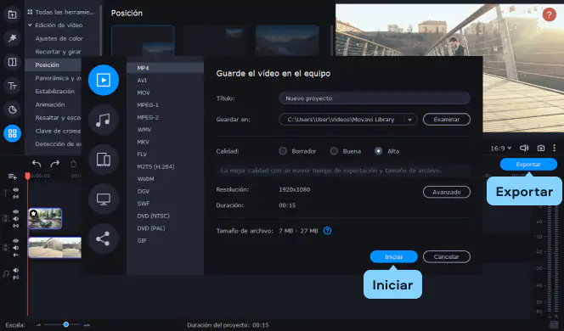The width and height of the screenshot is (564, 331).
Task: Open the Guardar en folder dropdown arrow
Action: point(409,120)
